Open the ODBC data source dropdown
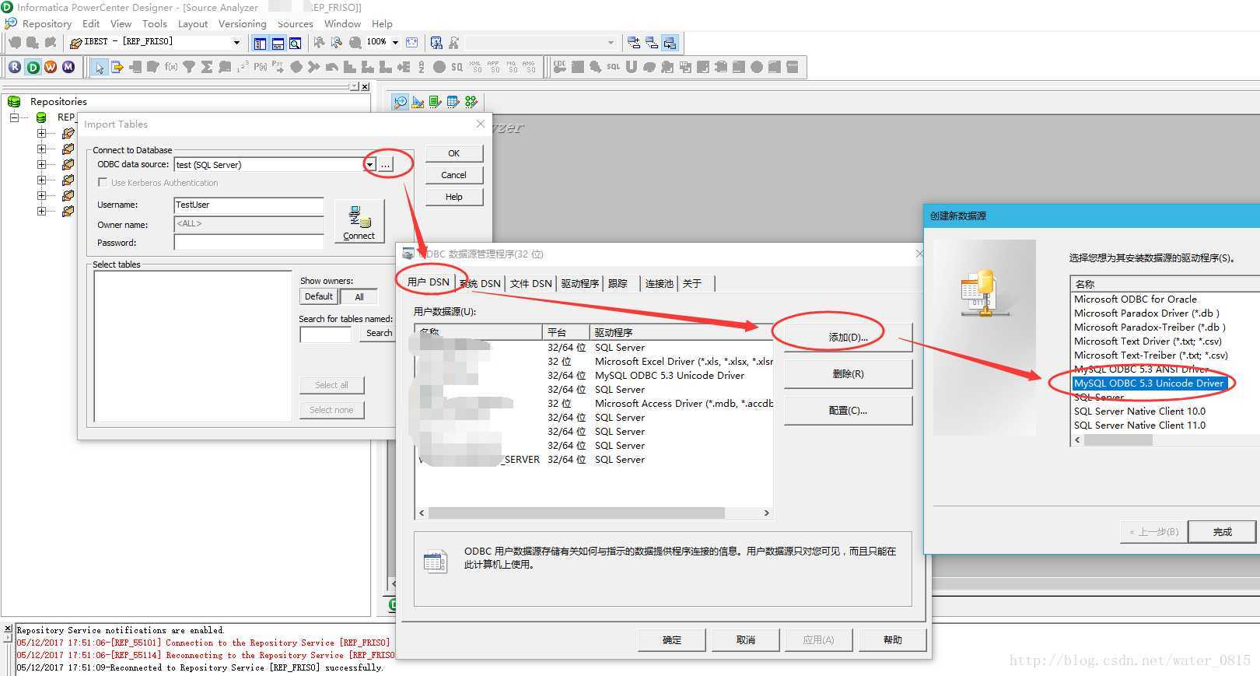The image size is (1260, 676). (369, 165)
